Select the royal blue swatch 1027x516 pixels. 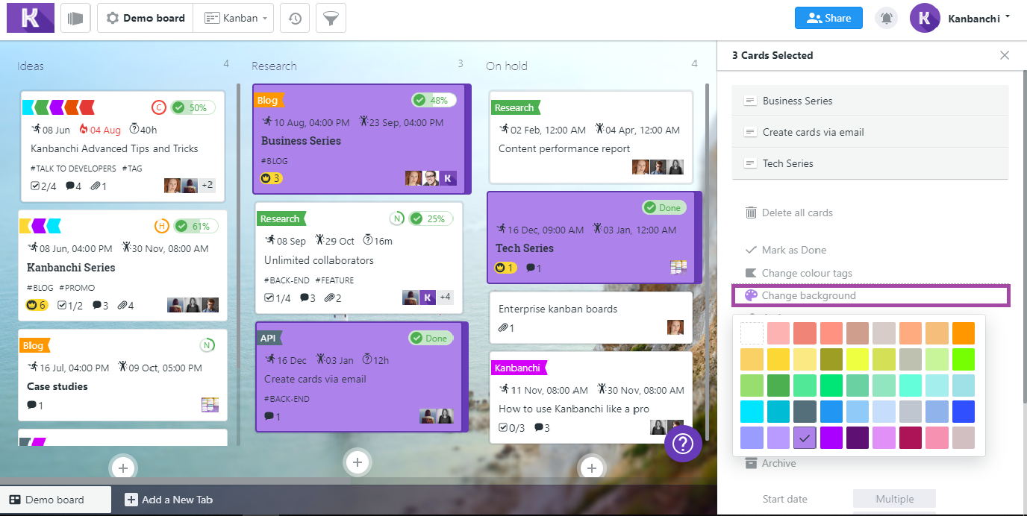tap(964, 412)
